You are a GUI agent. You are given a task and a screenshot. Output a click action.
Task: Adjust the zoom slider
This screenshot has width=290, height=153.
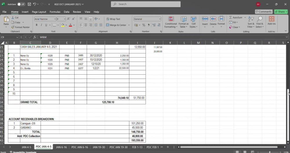point(270,152)
